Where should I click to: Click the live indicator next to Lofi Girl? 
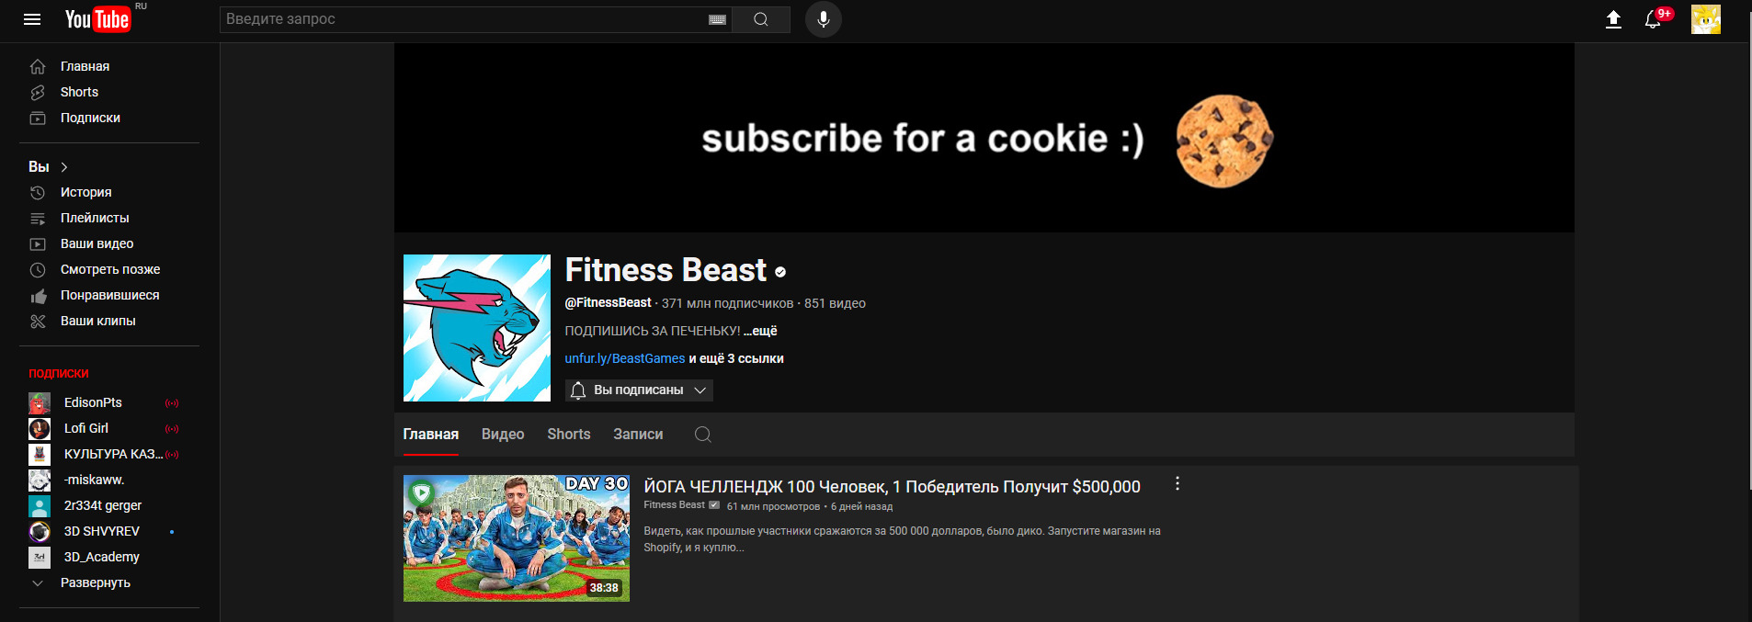[172, 429]
